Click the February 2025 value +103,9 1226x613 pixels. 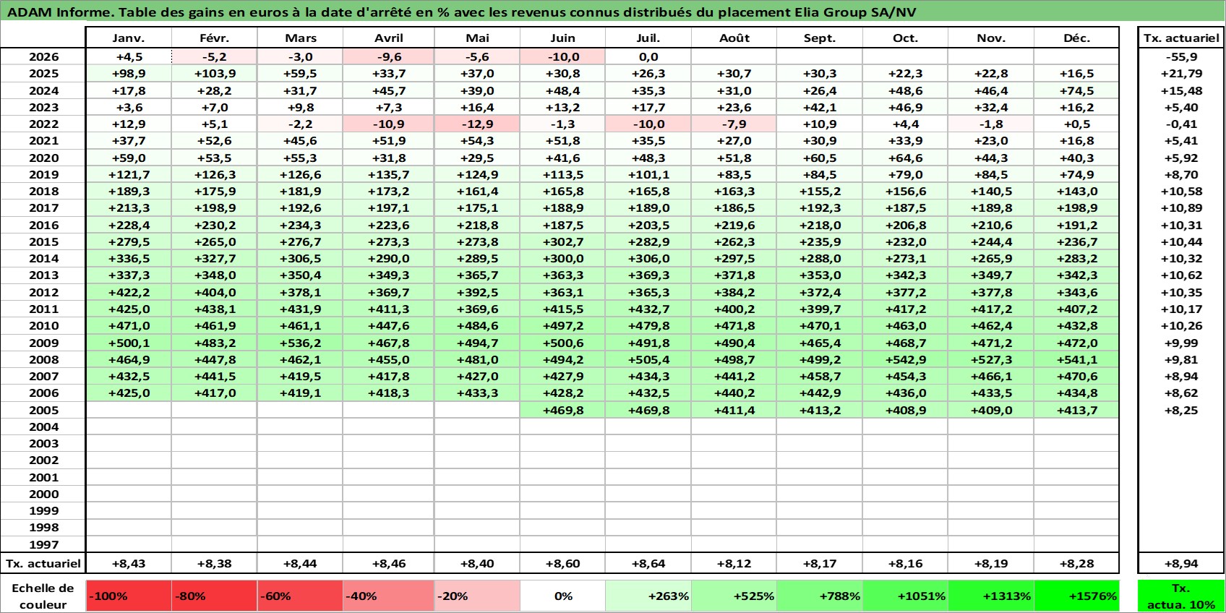point(215,74)
